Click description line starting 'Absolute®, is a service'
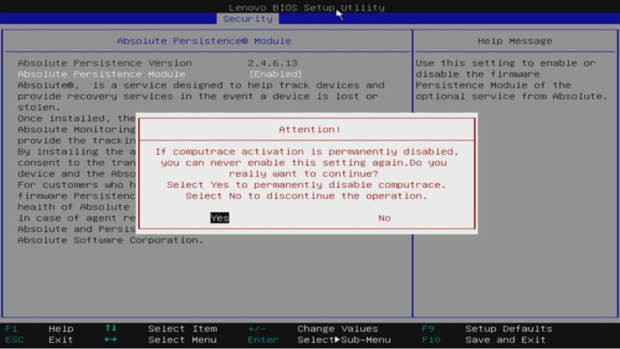Screen dimensions: 620x349 pyautogui.click(x=201, y=85)
